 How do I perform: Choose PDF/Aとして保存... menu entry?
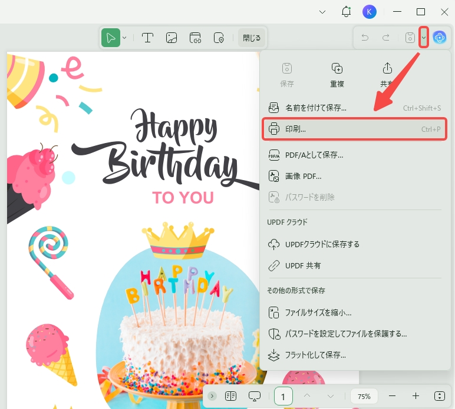(x=354, y=155)
